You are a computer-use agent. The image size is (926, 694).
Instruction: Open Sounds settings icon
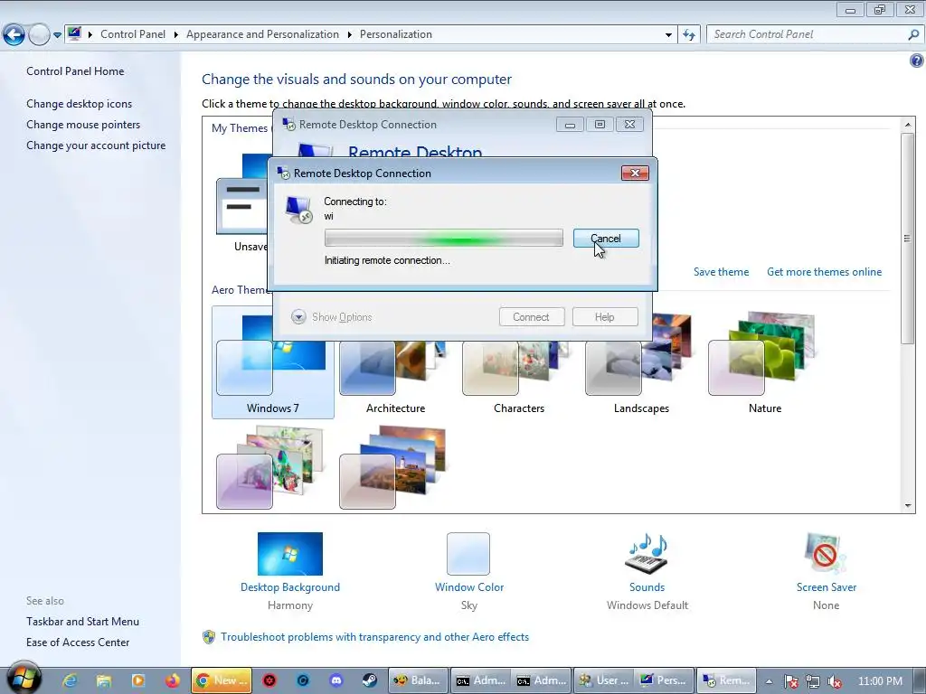click(647, 554)
